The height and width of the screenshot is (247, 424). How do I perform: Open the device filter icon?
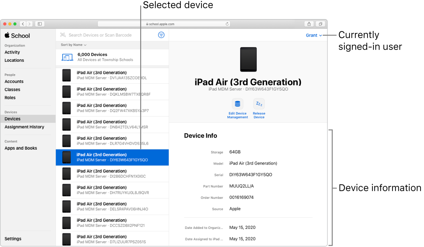(x=161, y=35)
